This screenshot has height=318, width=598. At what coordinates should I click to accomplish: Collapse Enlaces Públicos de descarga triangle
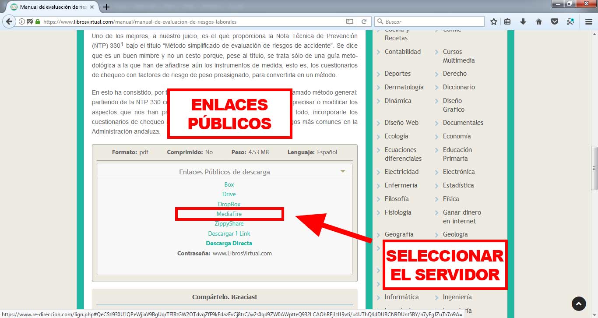point(343,171)
